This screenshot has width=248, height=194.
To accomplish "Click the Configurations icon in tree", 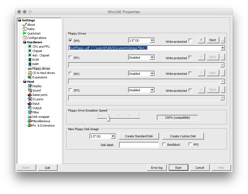I will point(25,38).
